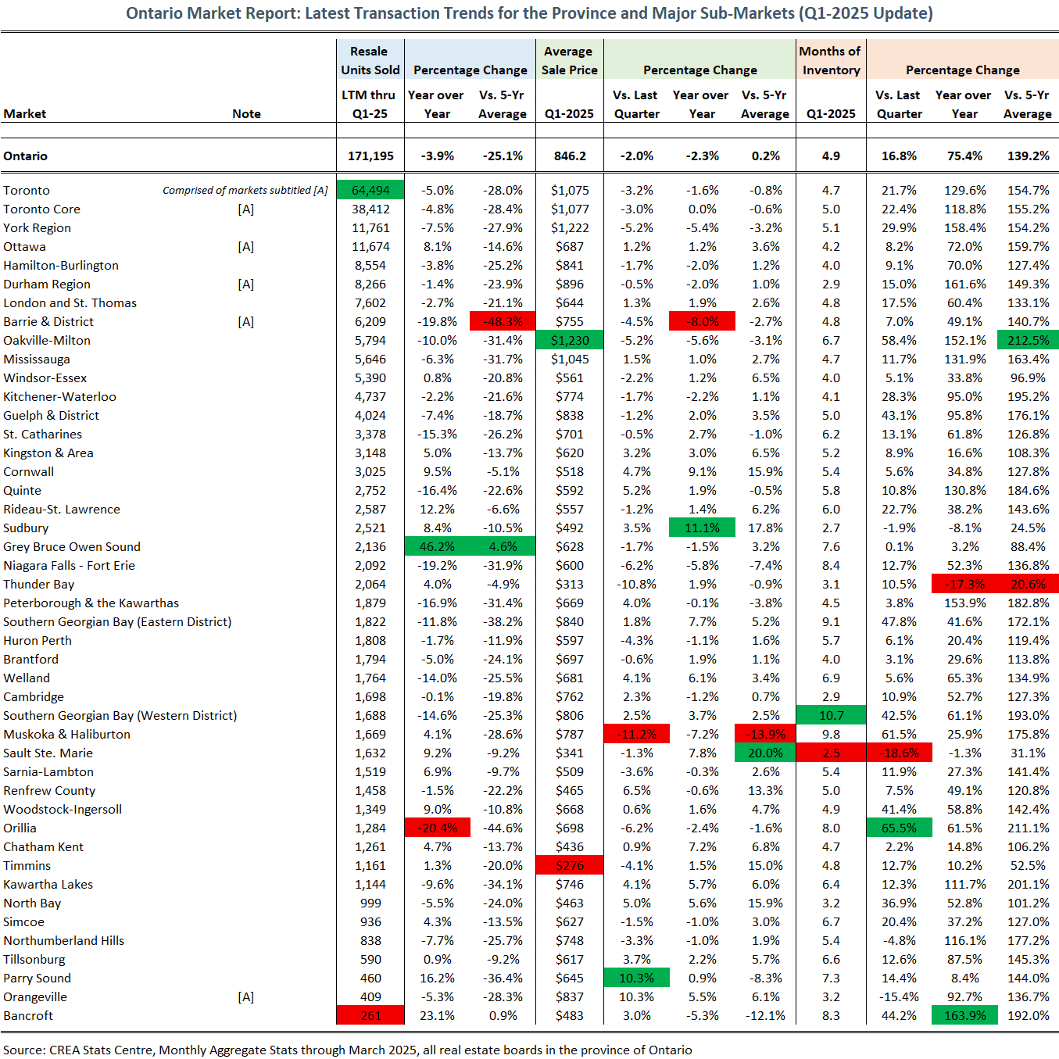Select Sudbury's green highlighted '11.1%' cell
Image resolution: width=1059 pixels, height=1059 pixels.
pyautogui.click(x=702, y=528)
